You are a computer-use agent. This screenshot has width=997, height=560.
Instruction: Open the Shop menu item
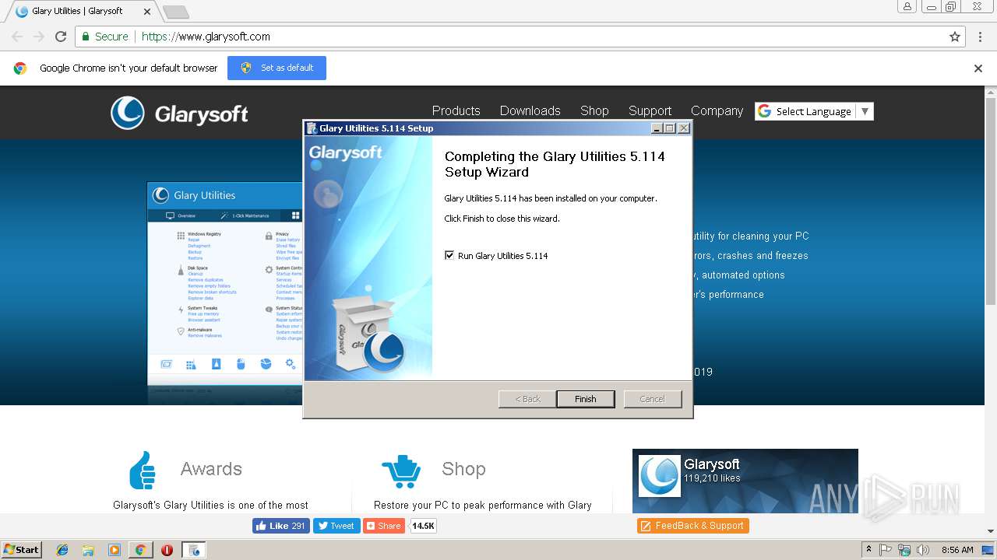click(594, 110)
